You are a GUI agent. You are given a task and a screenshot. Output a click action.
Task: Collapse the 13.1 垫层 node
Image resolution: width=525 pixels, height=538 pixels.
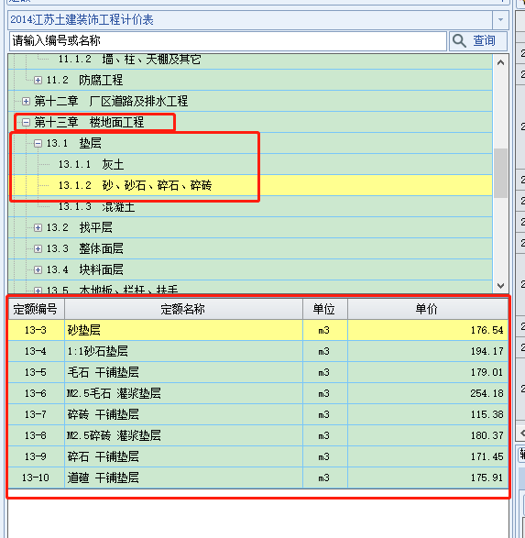38,143
